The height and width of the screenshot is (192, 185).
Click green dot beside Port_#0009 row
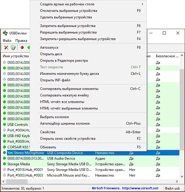click(4, 141)
